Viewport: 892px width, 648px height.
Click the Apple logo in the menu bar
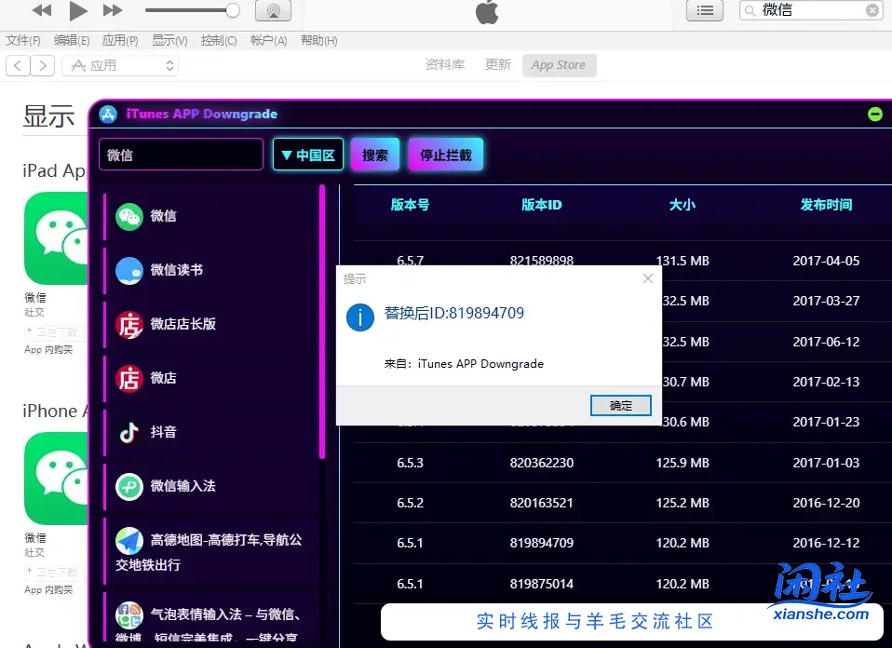click(x=486, y=12)
